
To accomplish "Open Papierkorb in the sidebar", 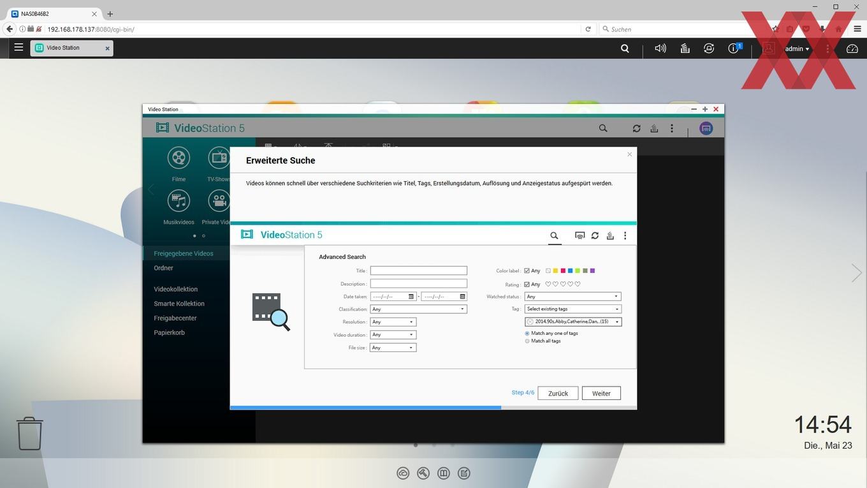I will 169,332.
